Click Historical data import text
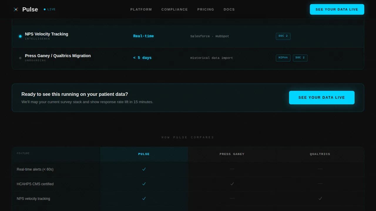 [211, 58]
